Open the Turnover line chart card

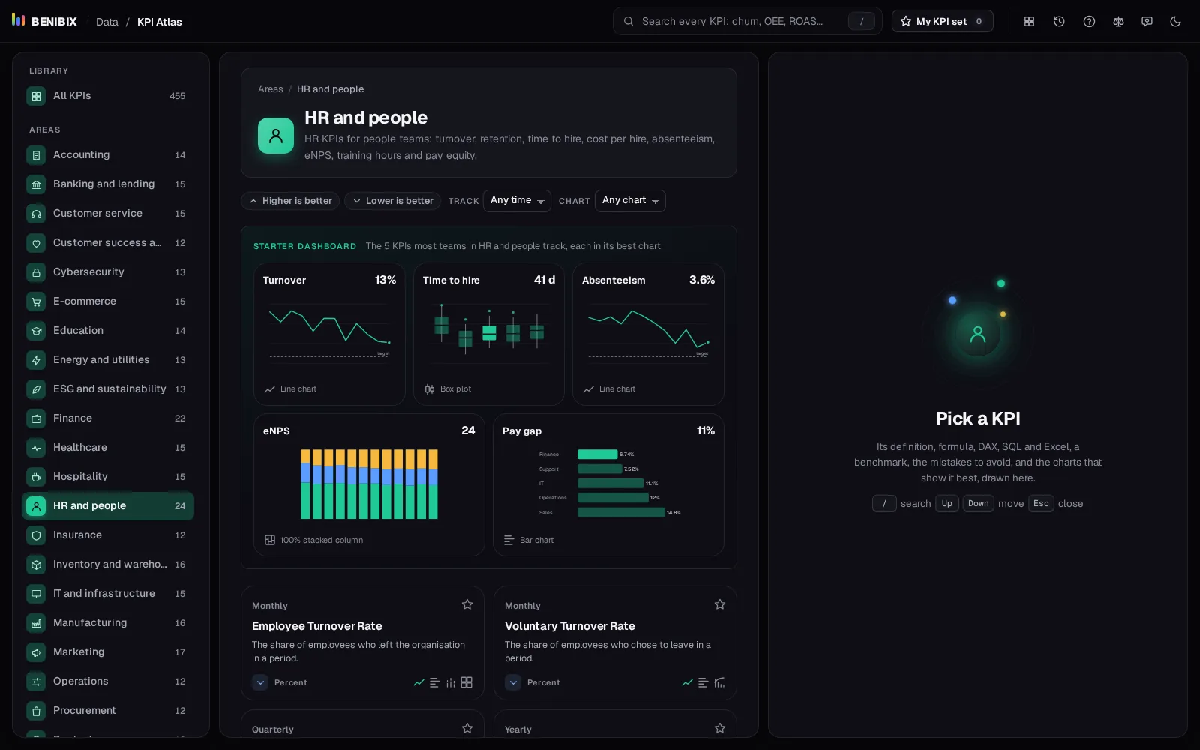click(329, 334)
